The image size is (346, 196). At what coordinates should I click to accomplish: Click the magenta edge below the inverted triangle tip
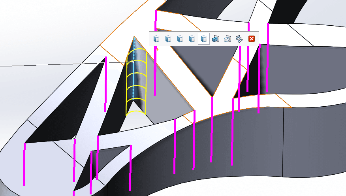(x=212, y=130)
